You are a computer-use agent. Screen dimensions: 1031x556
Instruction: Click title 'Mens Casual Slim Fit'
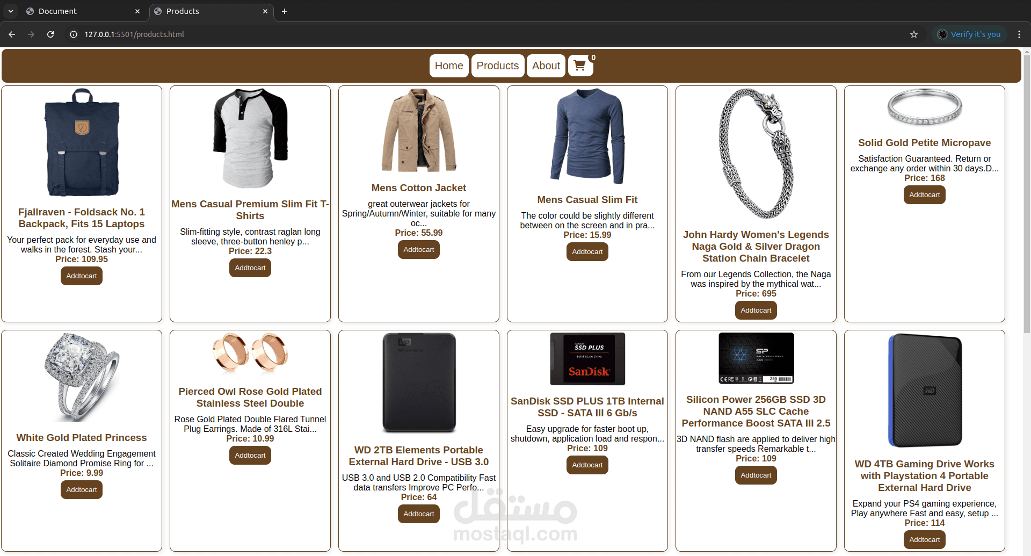pyautogui.click(x=587, y=200)
